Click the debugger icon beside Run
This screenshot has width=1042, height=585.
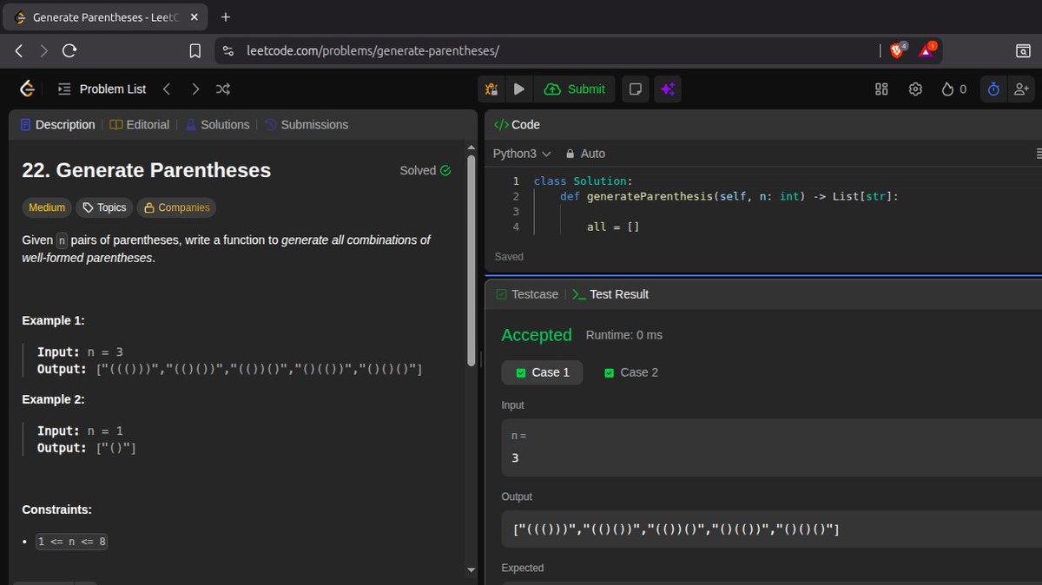tap(491, 89)
